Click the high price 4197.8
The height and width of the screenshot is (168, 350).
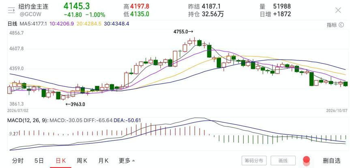pyautogui.click(x=140, y=6)
